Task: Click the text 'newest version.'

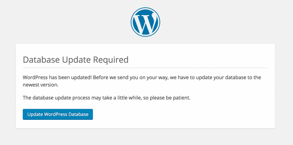Action: coord(41,85)
